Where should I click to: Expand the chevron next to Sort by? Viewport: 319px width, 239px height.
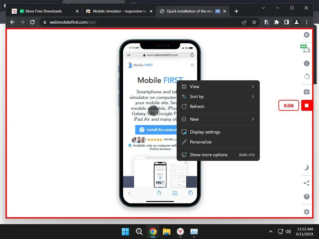pos(253,96)
